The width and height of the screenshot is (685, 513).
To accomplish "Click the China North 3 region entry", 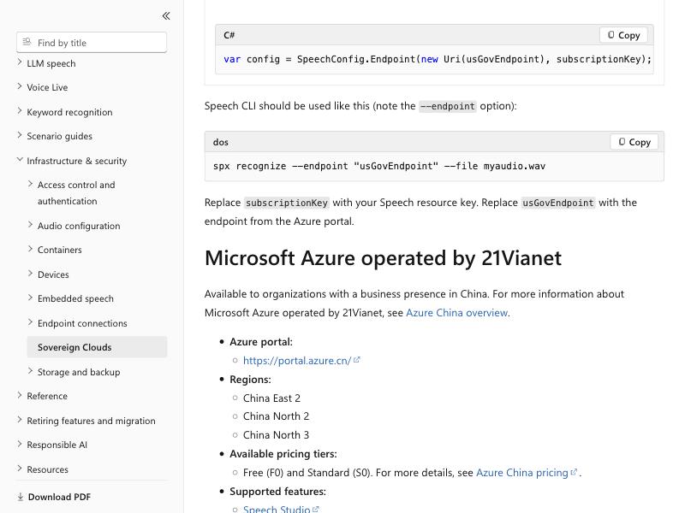I will [x=276, y=435].
